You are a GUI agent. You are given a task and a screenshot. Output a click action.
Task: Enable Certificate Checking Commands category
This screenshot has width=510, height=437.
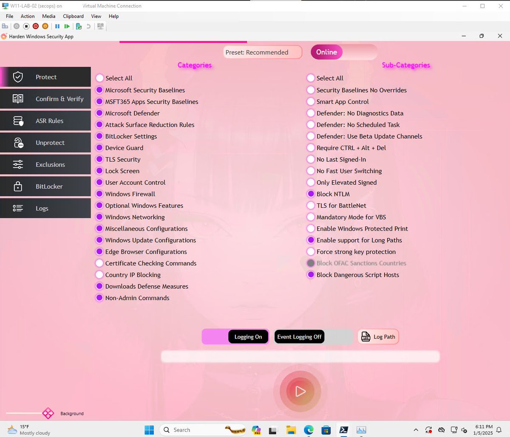coord(146,263)
